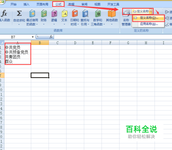Select column I header
This screenshot has width=172, height=150.
coord(163,43)
